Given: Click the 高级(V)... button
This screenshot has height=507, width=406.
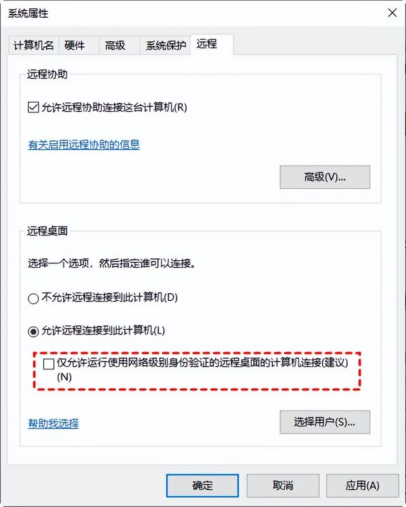Looking at the screenshot, I should tap(325, 177).
